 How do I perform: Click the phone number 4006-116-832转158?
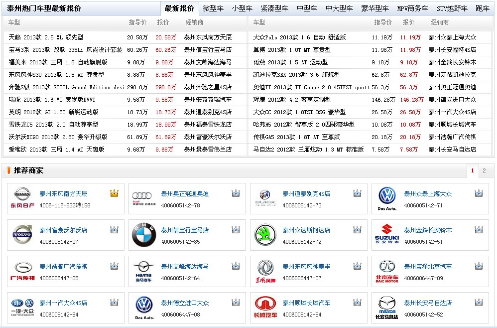(x=65, y=205)
